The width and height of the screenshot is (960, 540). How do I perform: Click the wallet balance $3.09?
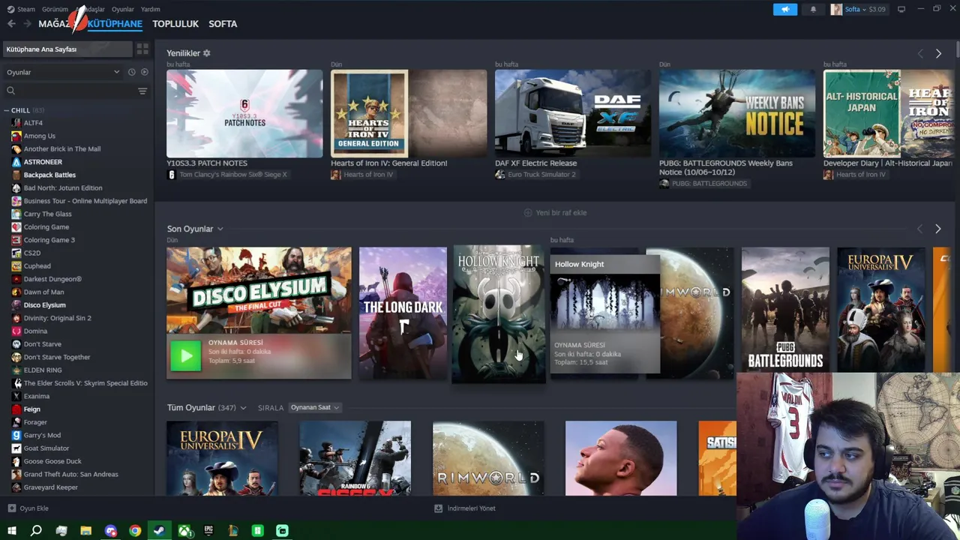click(x=877, y=10)
